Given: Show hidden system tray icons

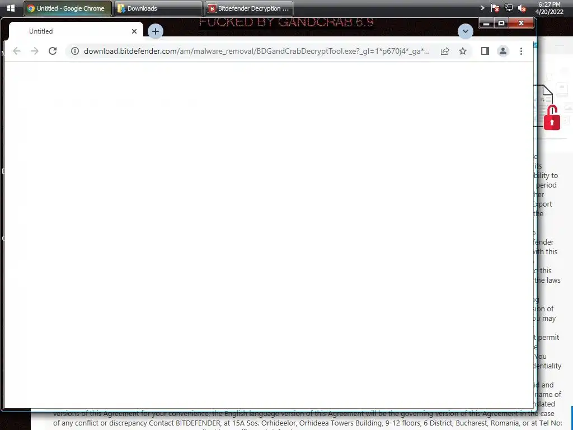Looking at the screenshot, I should [482, 8].
